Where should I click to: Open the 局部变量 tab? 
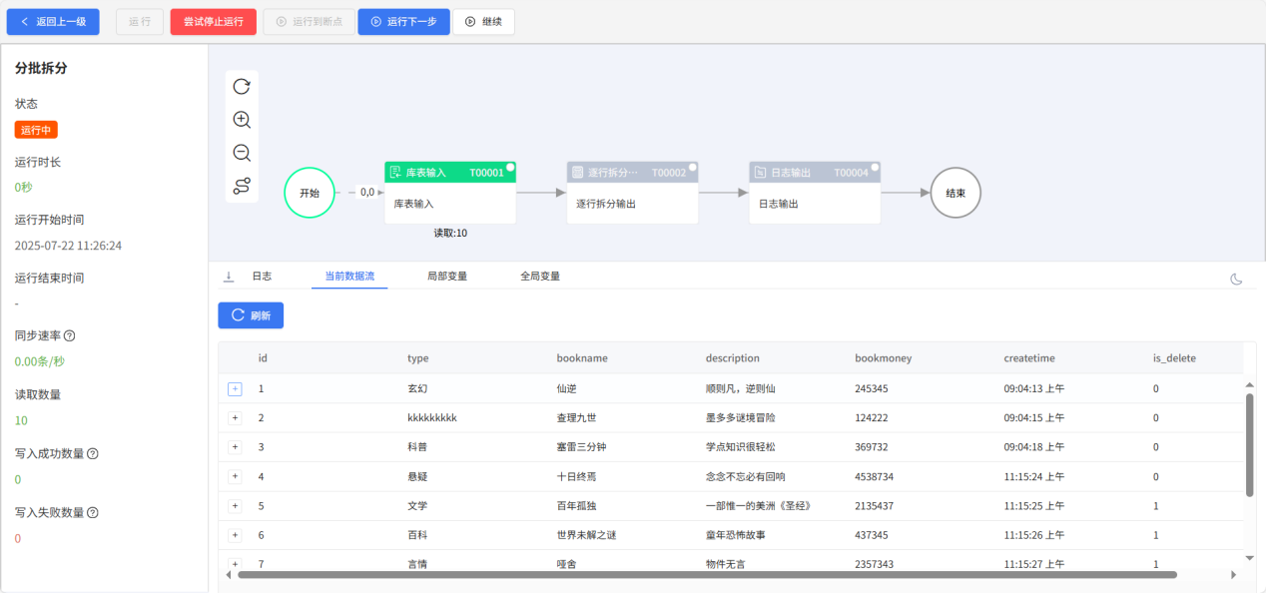(x=447, y=277)
